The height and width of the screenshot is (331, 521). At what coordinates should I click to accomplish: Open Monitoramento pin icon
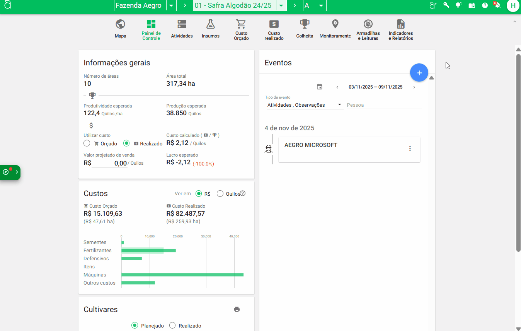click(335, 25)
